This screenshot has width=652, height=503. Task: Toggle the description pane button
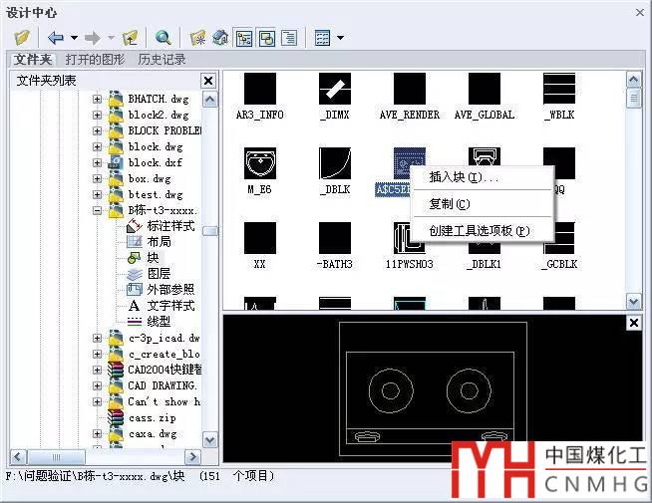pyautogui.click(x=289, y=38)
